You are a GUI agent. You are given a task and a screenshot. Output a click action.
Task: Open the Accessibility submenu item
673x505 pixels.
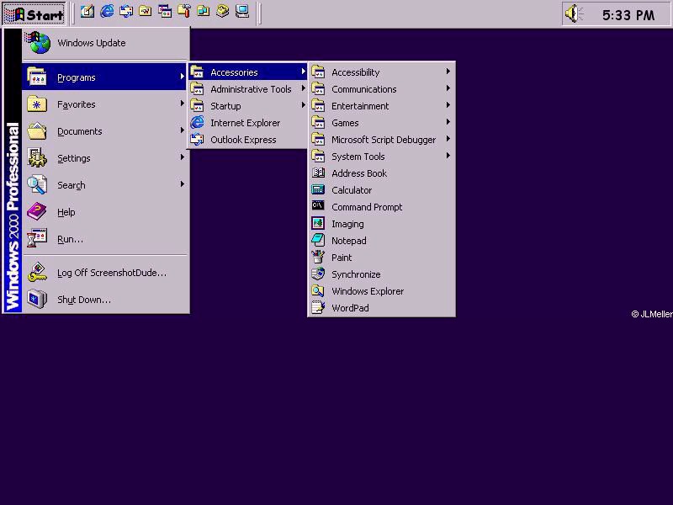point(381,72)
